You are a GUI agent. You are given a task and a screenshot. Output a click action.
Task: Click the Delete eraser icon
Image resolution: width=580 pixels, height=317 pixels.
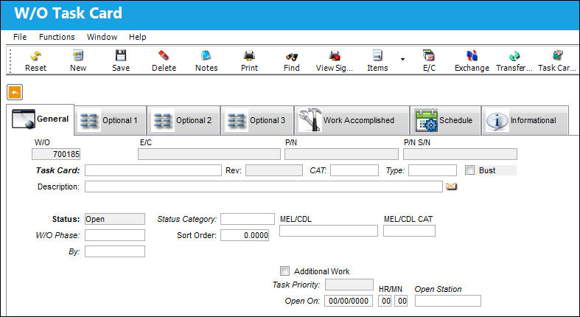click(164, 55)
